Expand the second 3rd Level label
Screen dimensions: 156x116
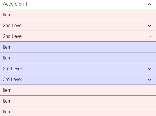click(x=12, y=79)
